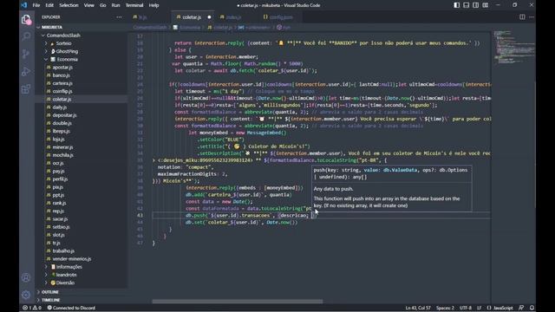Open the Help menu
Image resolution: width=555 pixels, height=312 pixels.
coord(153,5)
